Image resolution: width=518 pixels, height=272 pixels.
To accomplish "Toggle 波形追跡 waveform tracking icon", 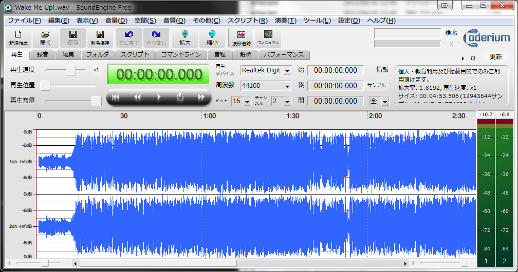I will [x=241, y=37].
